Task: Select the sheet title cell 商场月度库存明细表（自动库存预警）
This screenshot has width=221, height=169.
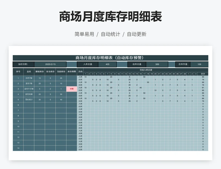Action: coord(110,58)
